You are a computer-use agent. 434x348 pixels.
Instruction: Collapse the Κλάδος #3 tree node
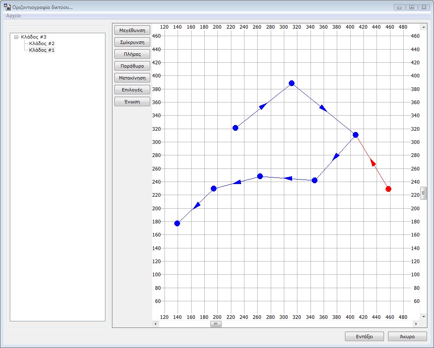point(16,37)
